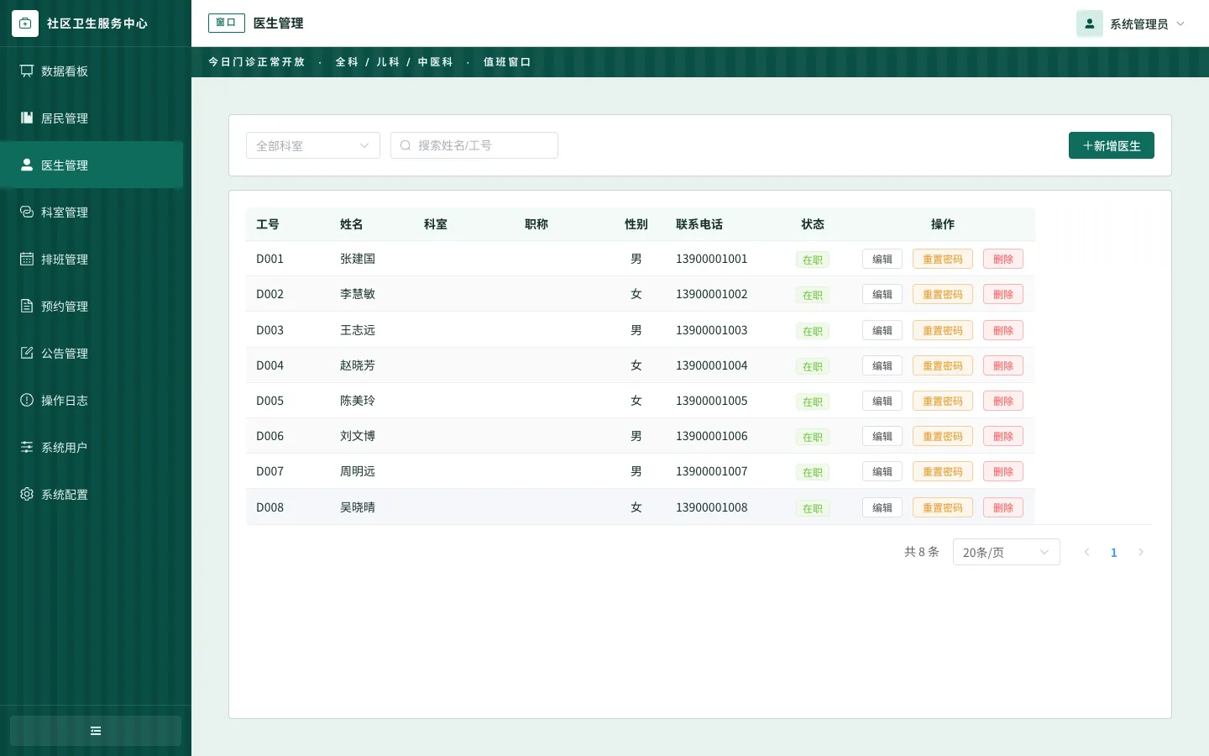1209x756 pixels.
Task: Open the 数据看板 dashboard icon
Action: click(27, 71)
